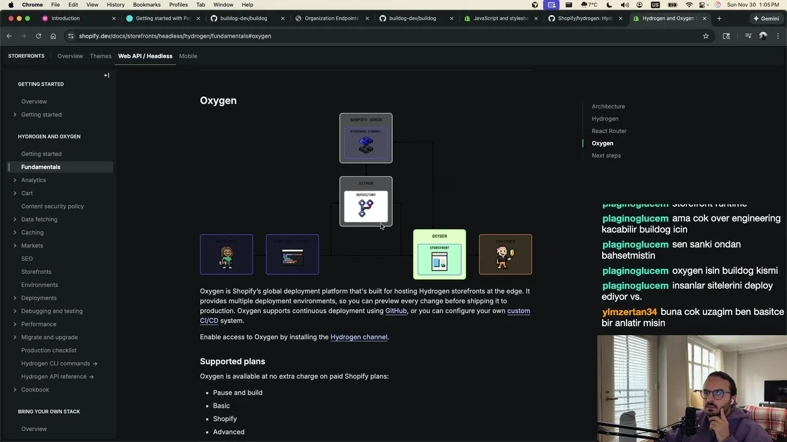
Task: Jump to Next steps in page outline
Action: click(x=606, y=156)
